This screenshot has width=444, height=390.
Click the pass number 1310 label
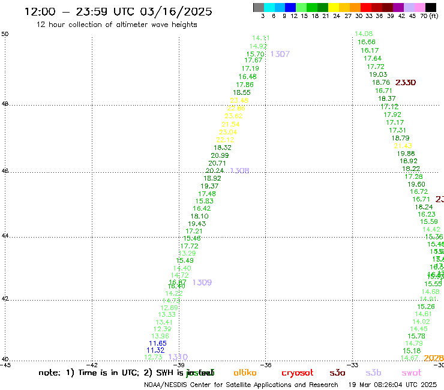tap(178, 357)
